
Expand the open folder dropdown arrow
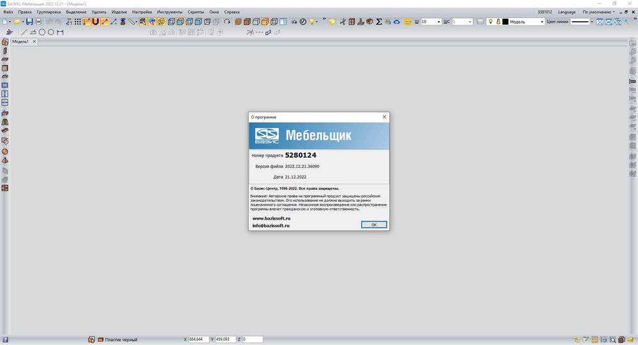point(23,22)
